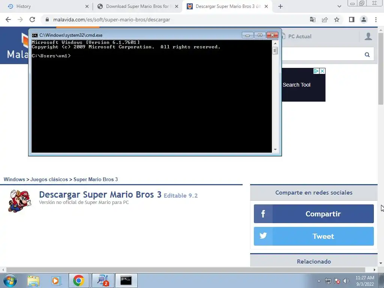Close the Search Tool ad
Viewport: 384px width, 288px height.
coord(322,71)
